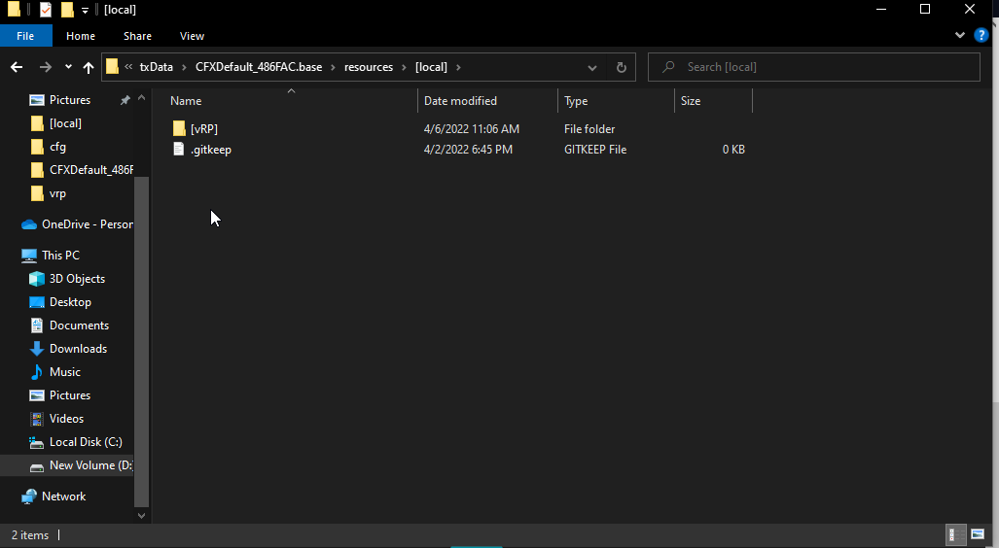Viewport: 999px width, 548px height.
Task: Switch to large thumbnails view
Action: coord(978,534)
